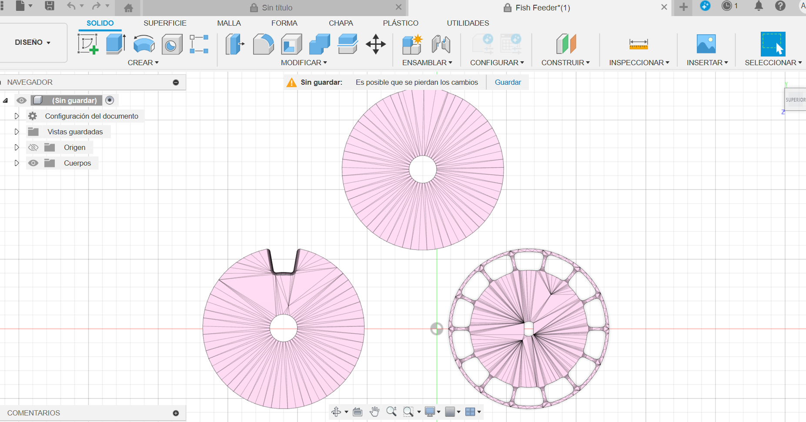
Task: Click the Measure ruler icon
Action: [x=638, y=44]
